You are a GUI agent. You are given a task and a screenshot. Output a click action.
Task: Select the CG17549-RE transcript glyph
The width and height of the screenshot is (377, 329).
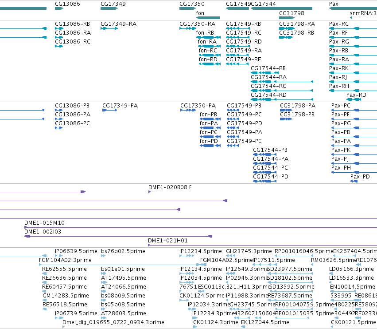coord(237,64)
